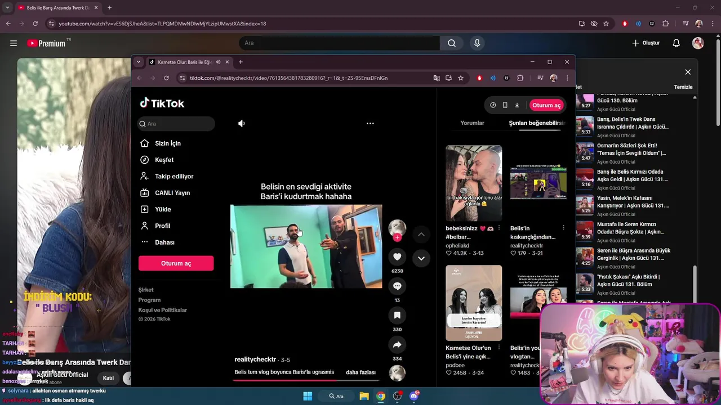Open the bebeksinizz recommended video thumbnail
The image size is (721, 405).
tap(474, 183)
